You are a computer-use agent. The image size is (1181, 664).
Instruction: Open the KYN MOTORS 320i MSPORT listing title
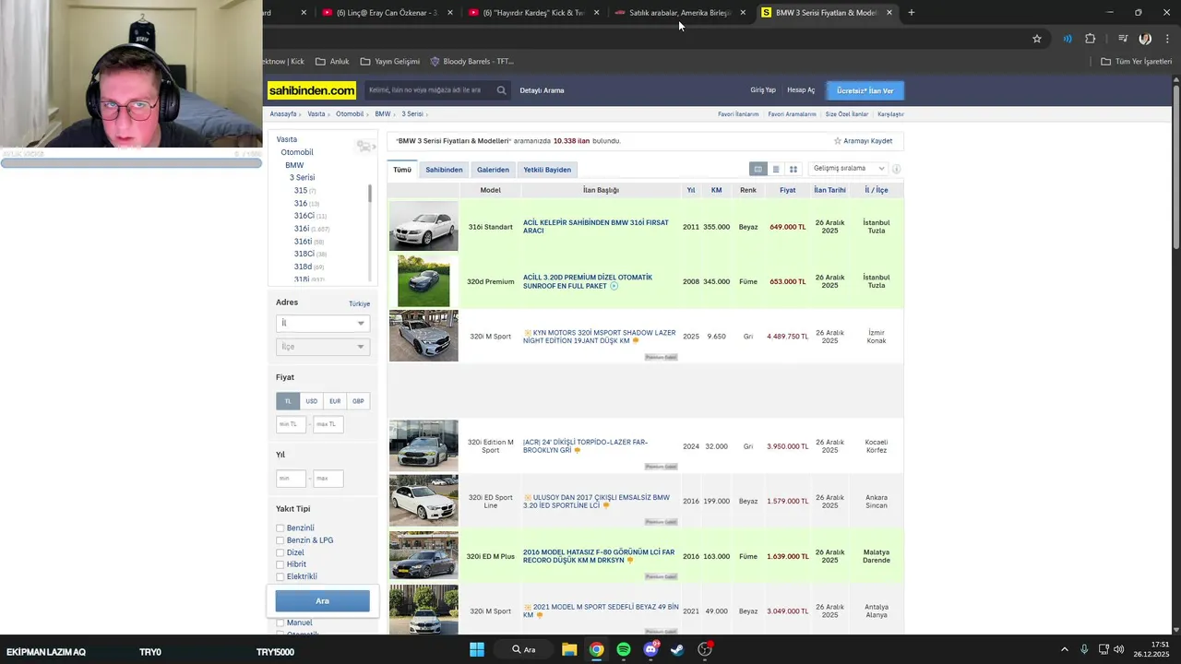(600, 337)
